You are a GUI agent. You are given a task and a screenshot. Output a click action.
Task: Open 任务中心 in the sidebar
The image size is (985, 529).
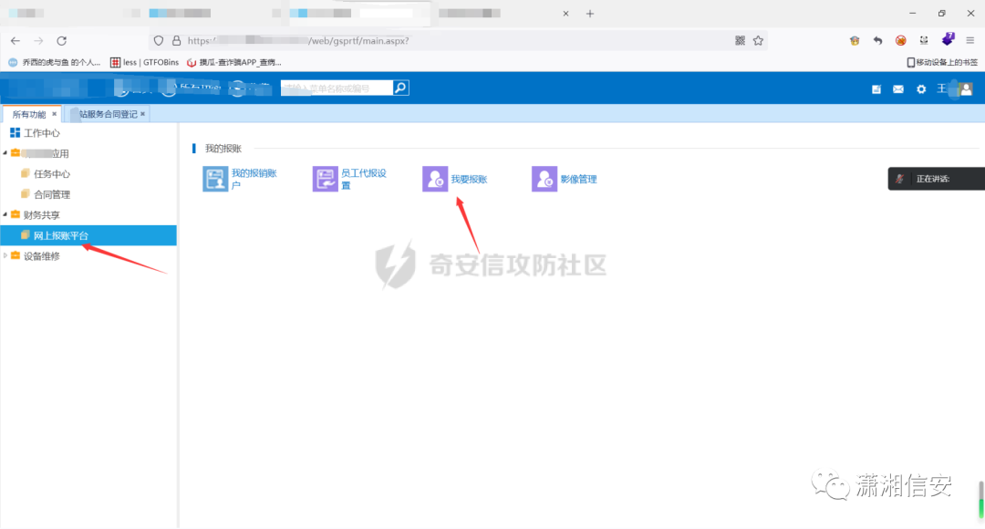coord(51,173)
